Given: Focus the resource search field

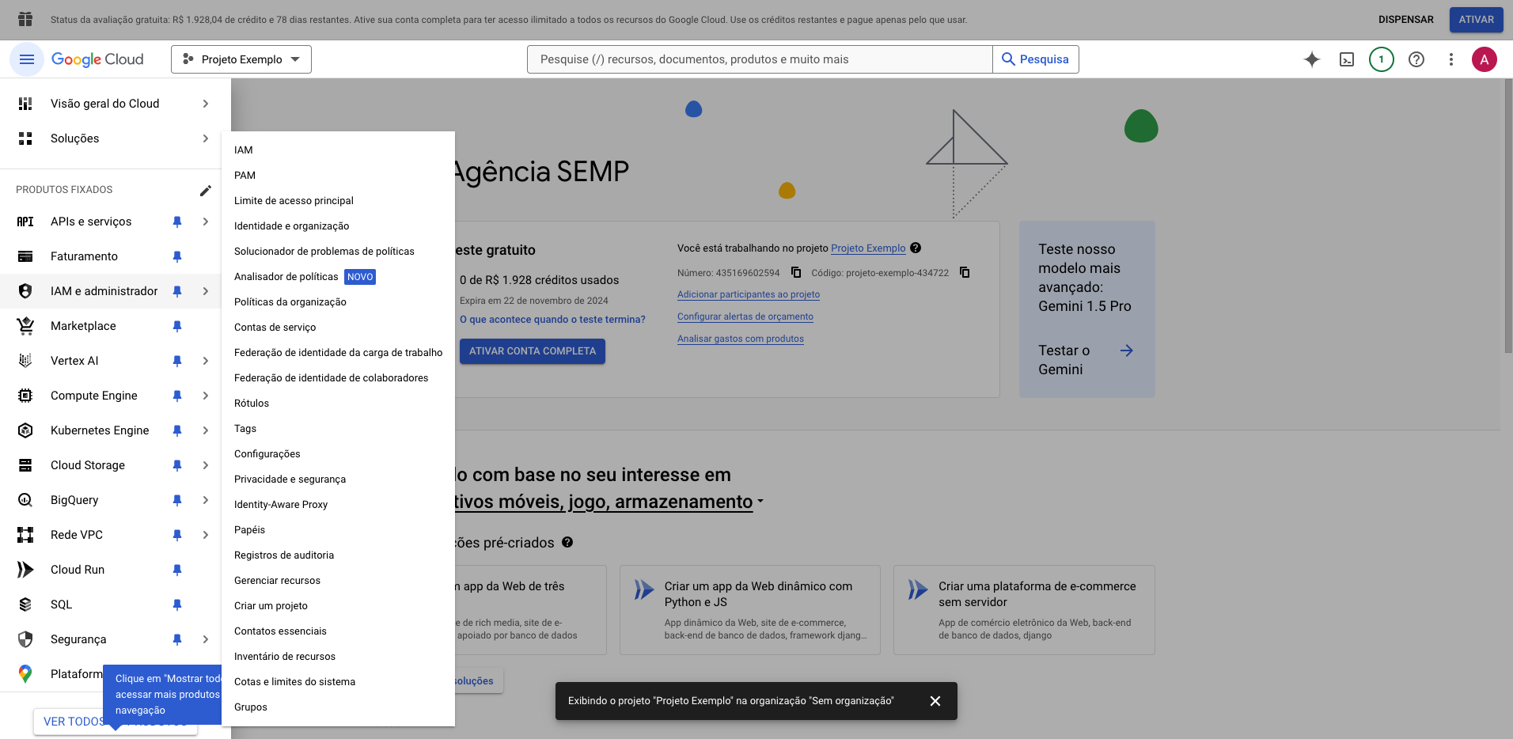Looking at the screenshot, I should pos(760,59).
